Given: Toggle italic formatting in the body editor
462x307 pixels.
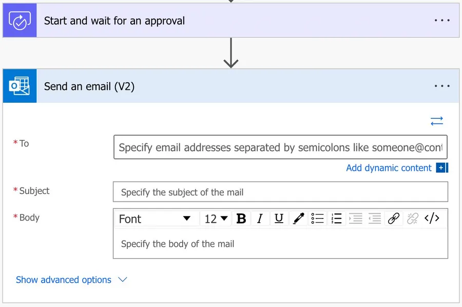Looking at the screenshot, I should 260,219.
